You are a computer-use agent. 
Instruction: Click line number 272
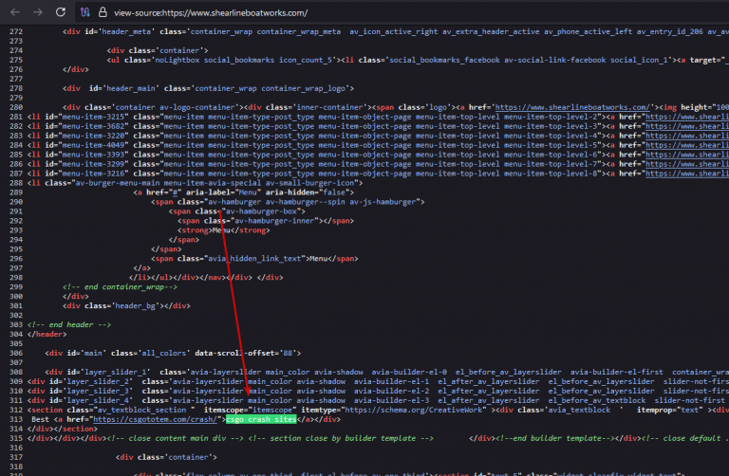[x=16, y=31]
